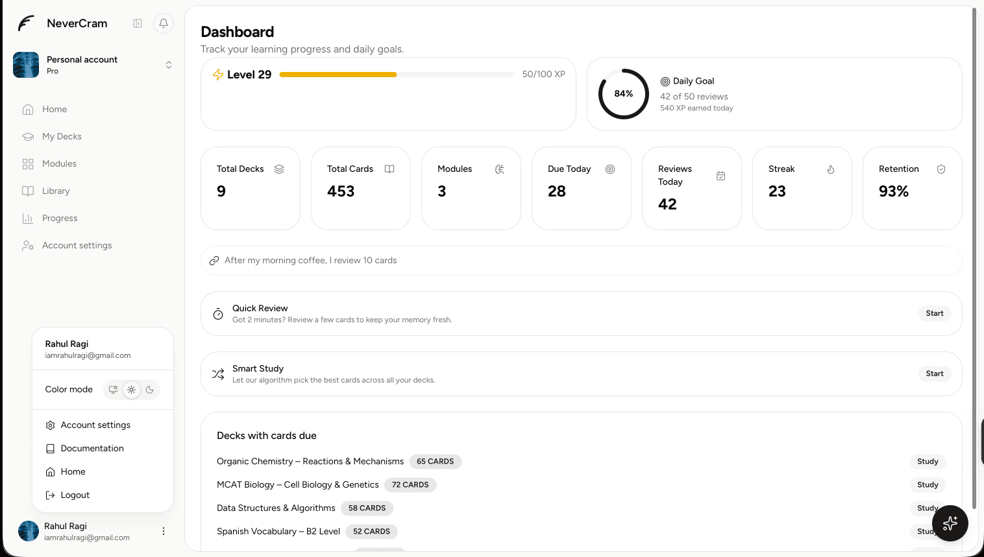Open My Decks in the sidebar
Screen dimensions: 984x557
62,136
